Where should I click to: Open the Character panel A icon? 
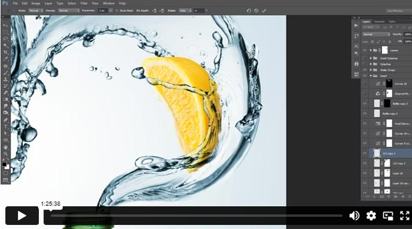[356, 46]
